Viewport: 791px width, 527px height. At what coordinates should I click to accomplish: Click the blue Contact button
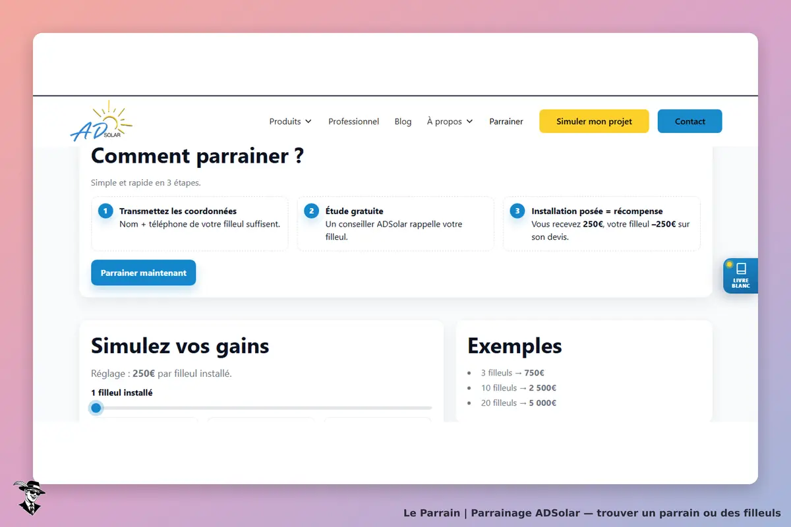(690, 121)
